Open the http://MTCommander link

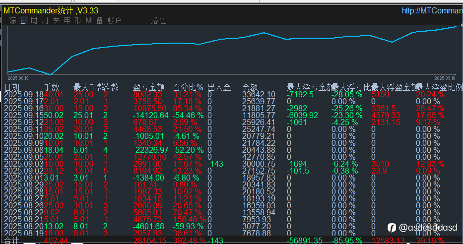[432, 10]
